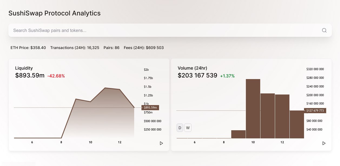
Task: Click the tallest bar in the Volume chart
Action: [x=253, y=108]
